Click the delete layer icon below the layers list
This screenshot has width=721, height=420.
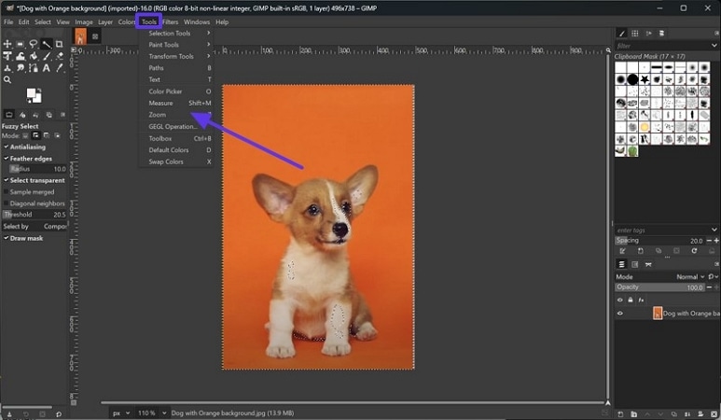click(x=714, y=414)
